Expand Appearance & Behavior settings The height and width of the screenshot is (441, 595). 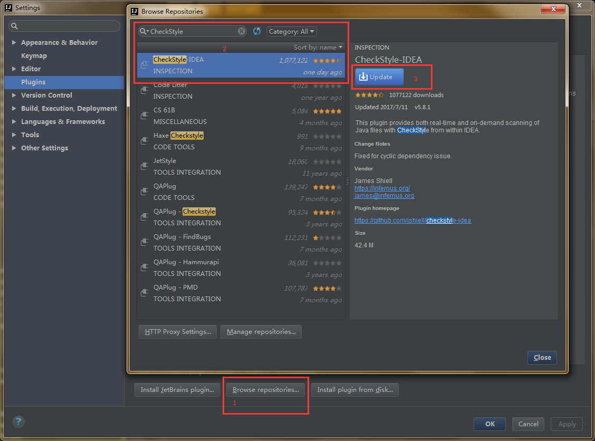pos(14,43)
